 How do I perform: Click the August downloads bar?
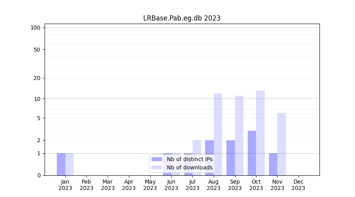218,134
